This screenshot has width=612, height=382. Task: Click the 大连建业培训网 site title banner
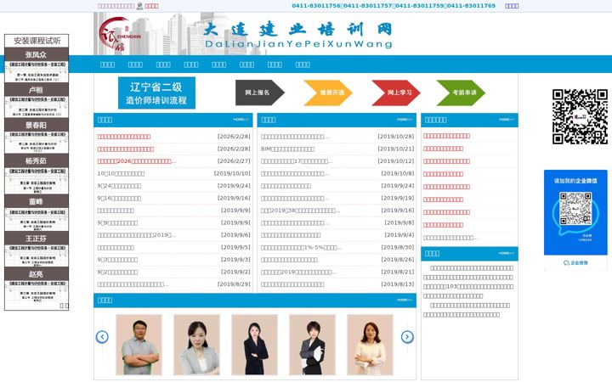click(x=298, y=35)
